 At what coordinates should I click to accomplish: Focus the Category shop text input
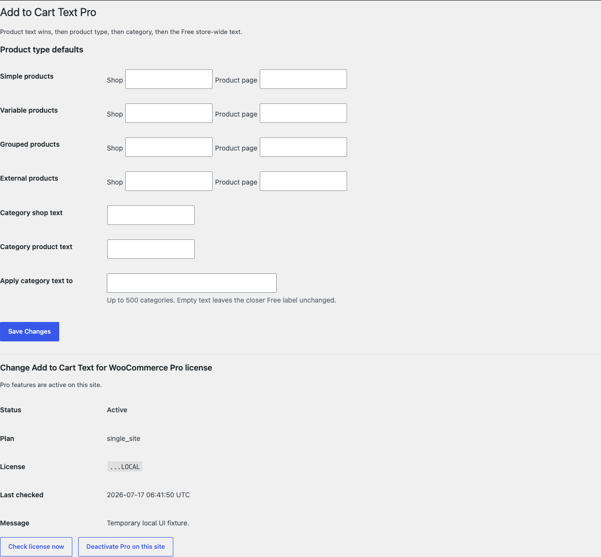[151, 215]
